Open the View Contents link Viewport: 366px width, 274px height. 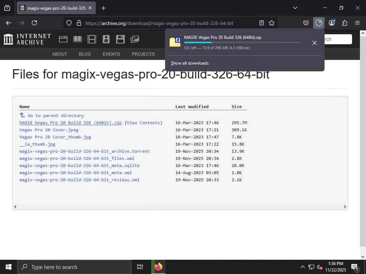143,123
